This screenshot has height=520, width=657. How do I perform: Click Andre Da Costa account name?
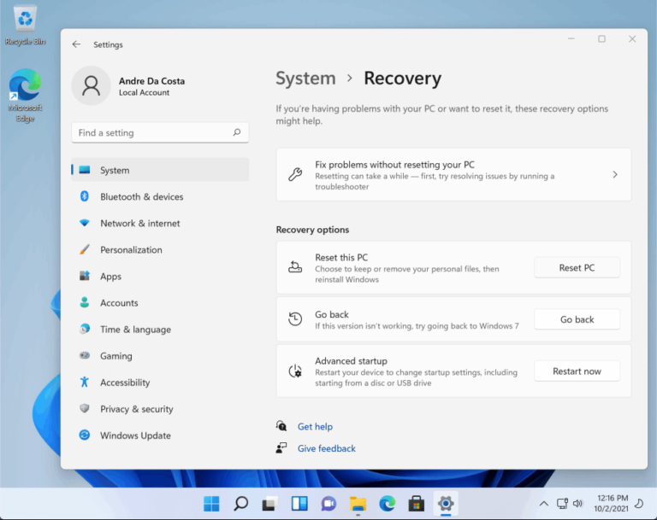click(151, 81)
